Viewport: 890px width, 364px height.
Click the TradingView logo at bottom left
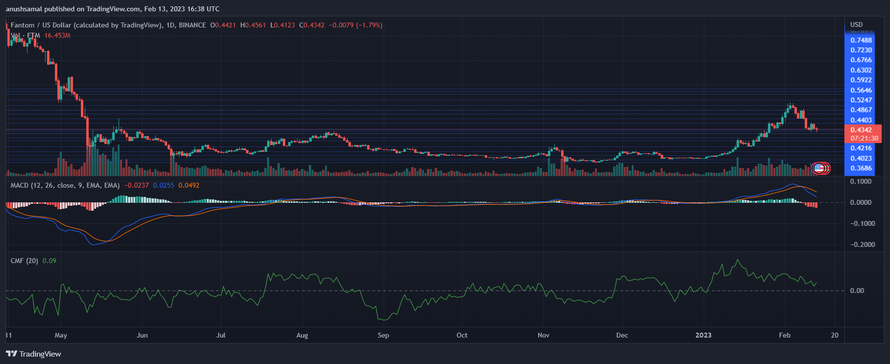click(x=33, y=354)
